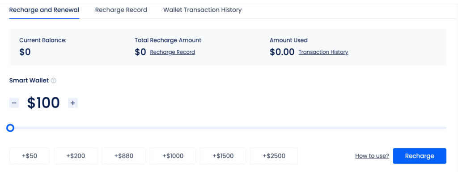
Task: Add $200 using the quick amount button
Action: pyautogui.click(x=76, y=156)
